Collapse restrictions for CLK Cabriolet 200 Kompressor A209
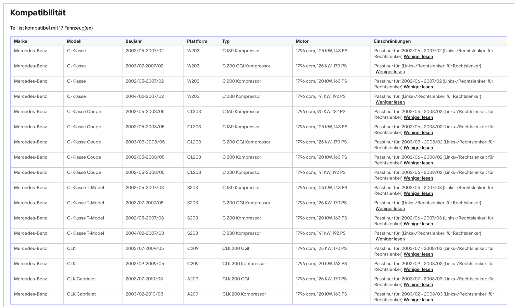The height and width of the screenshot is (307, 517). tap(418, 300)
